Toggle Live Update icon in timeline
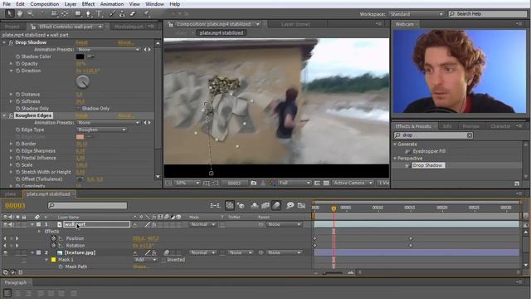Screen dimensions: 531x299 [230, 205]
